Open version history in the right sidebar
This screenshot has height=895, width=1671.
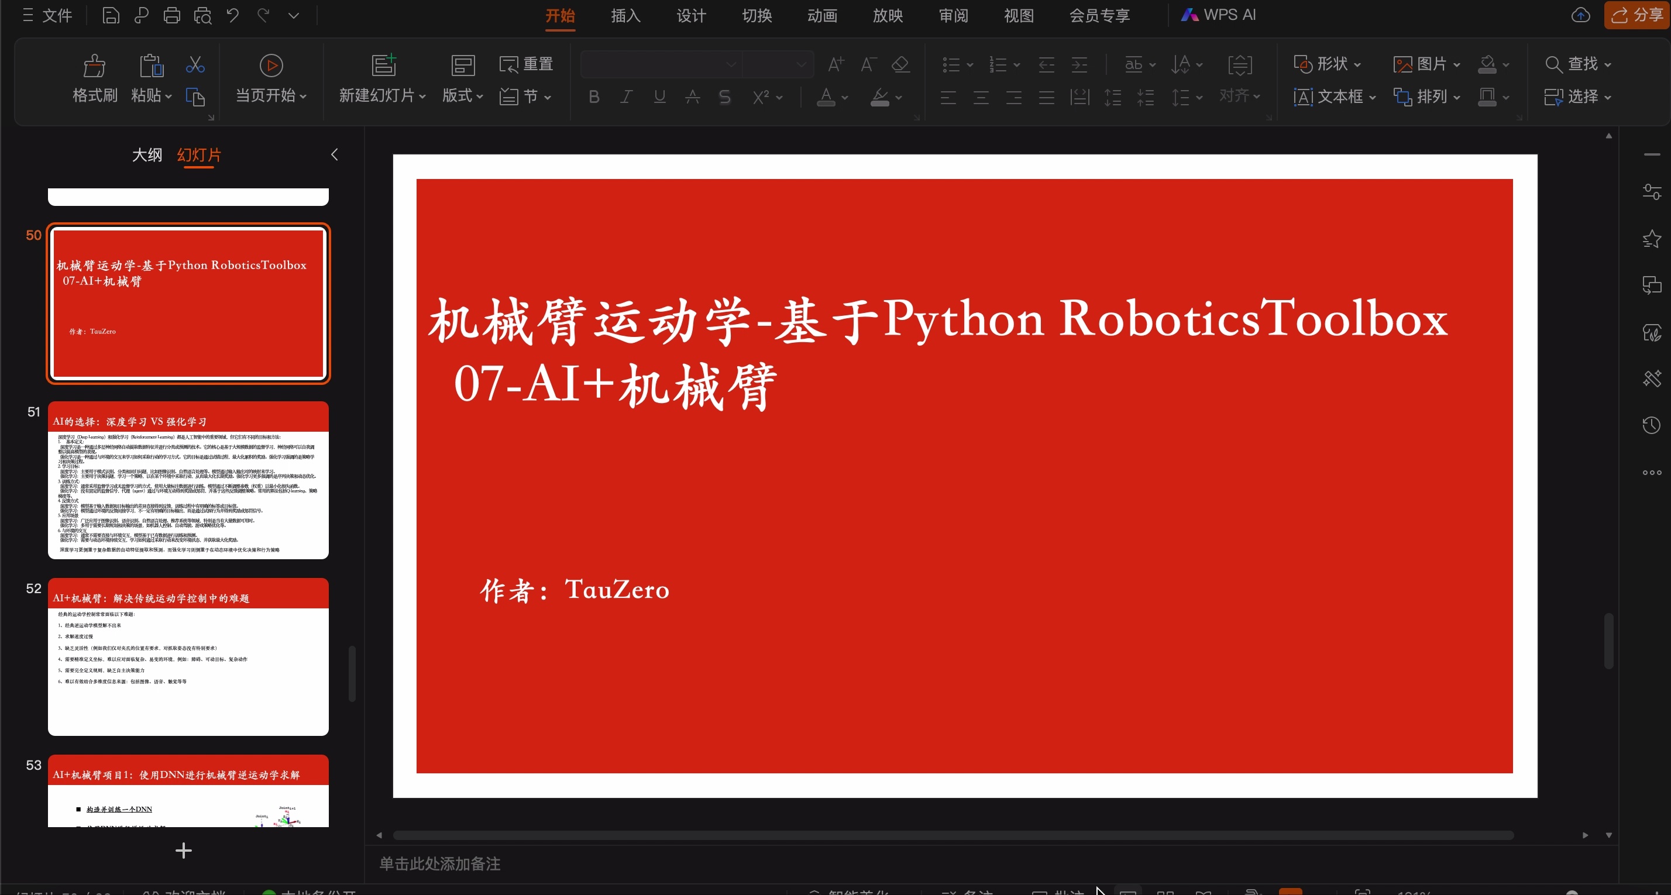[x=1652, y=425]
